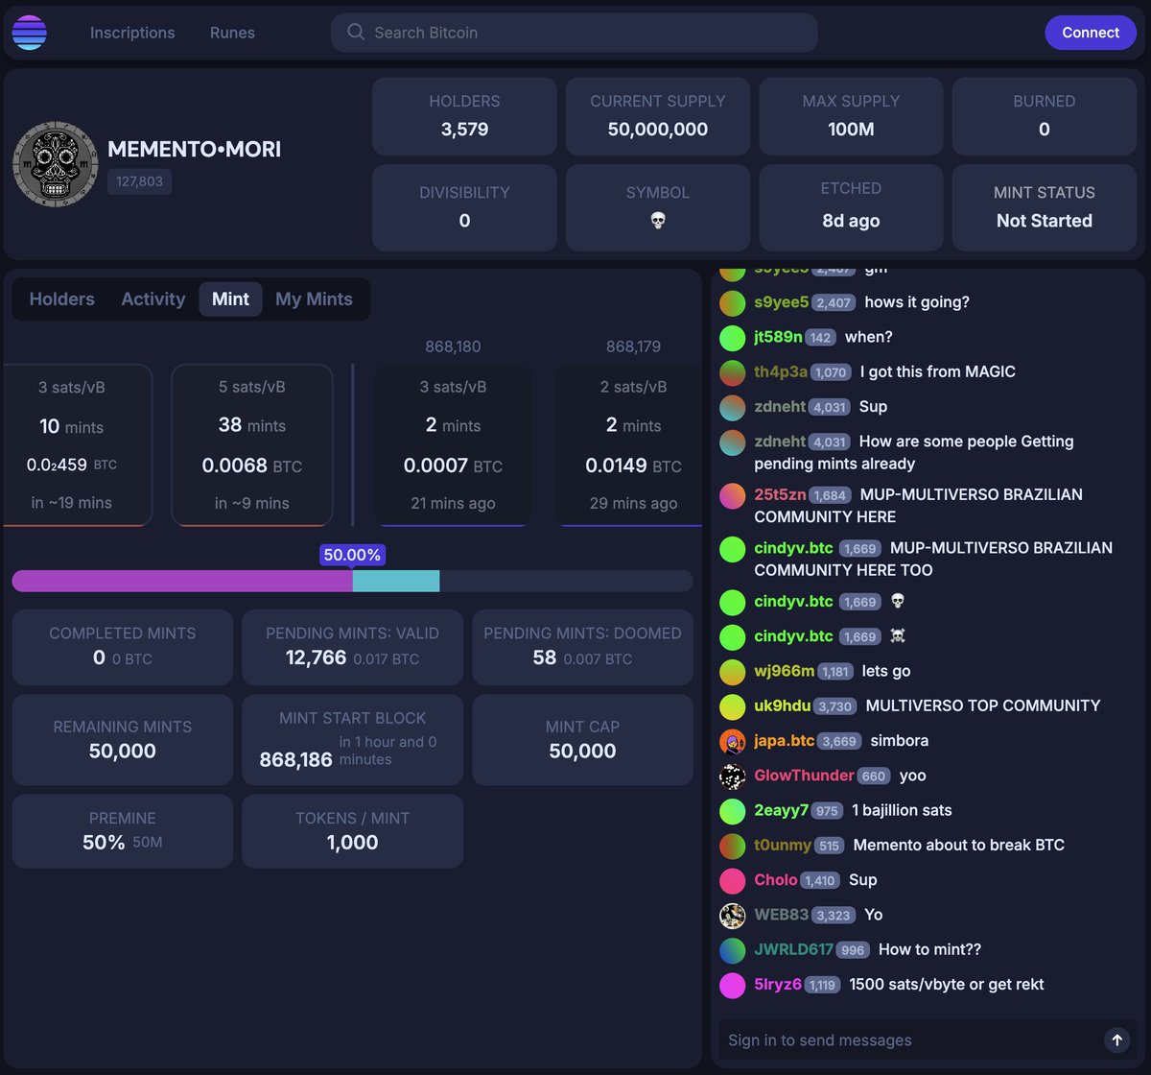Click japa.btc's avatar in chat
Viewport: 1151px width, 1075px height.
732,741
